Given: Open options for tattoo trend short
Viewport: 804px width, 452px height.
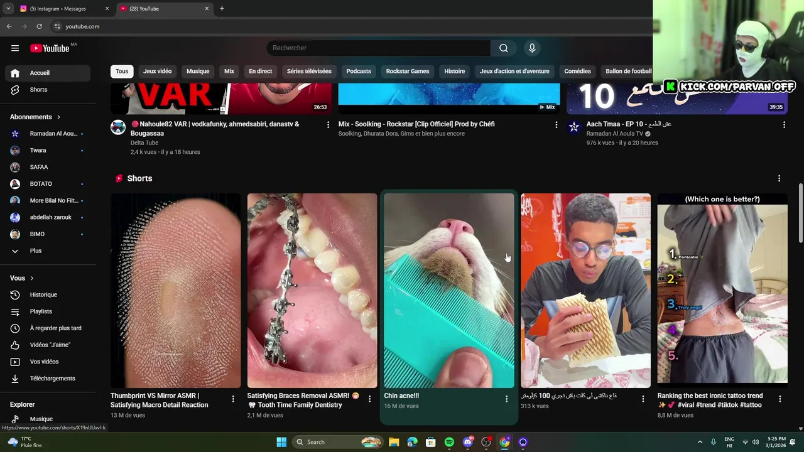Looking at the screenshot, I should [780, 399].
